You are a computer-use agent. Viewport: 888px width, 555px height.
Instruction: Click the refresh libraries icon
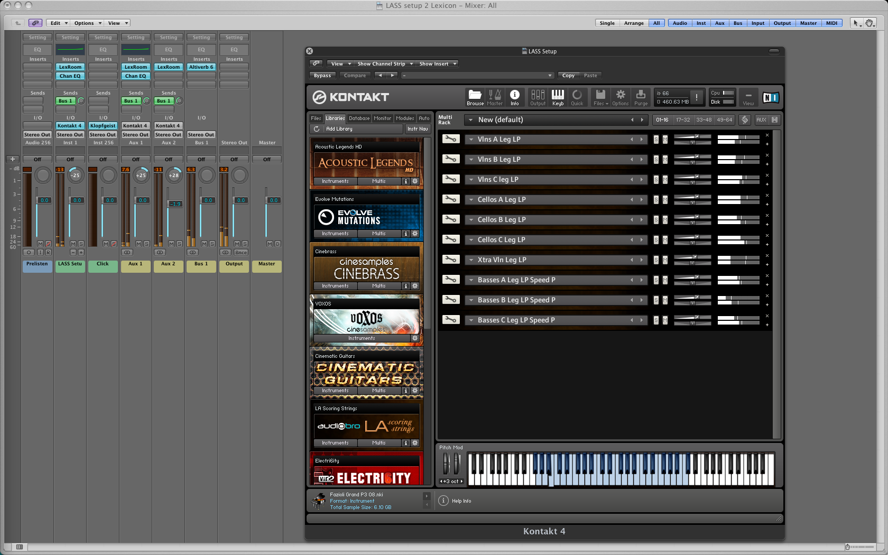pyautogui.click(x=317, y=129)
